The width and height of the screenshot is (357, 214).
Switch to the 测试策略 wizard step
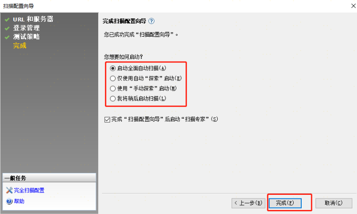pyautogui.click(x=26, y=37)
